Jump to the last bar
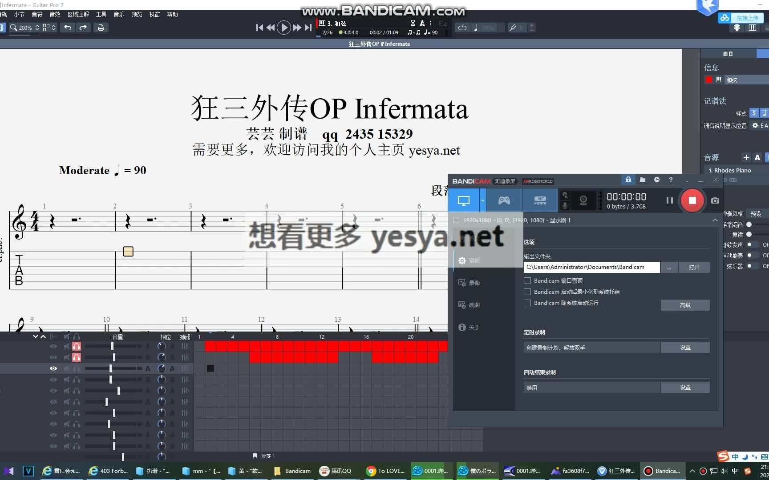This screenshot has height=480, width=769. [308, 28]
